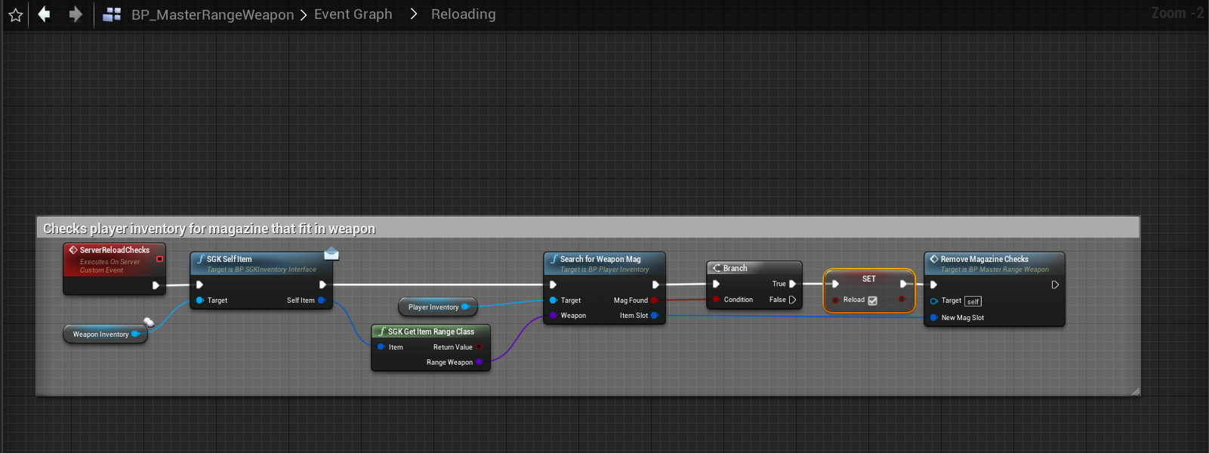The image size is (1209, 453).
Task: Click the function icon on Search for Weapon Mag
Action: 554,259
